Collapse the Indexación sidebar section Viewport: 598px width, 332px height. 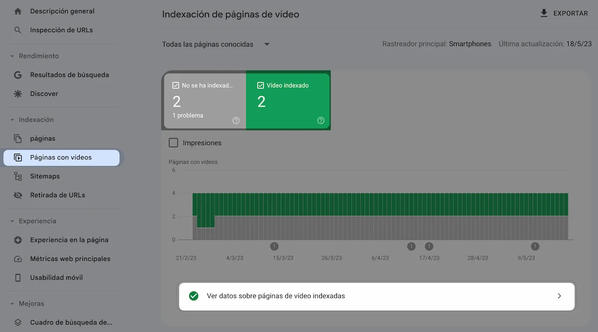[x=12, y=120]
